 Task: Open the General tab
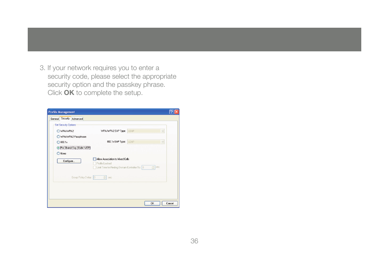pyautogui.click(x=55, y=119)
